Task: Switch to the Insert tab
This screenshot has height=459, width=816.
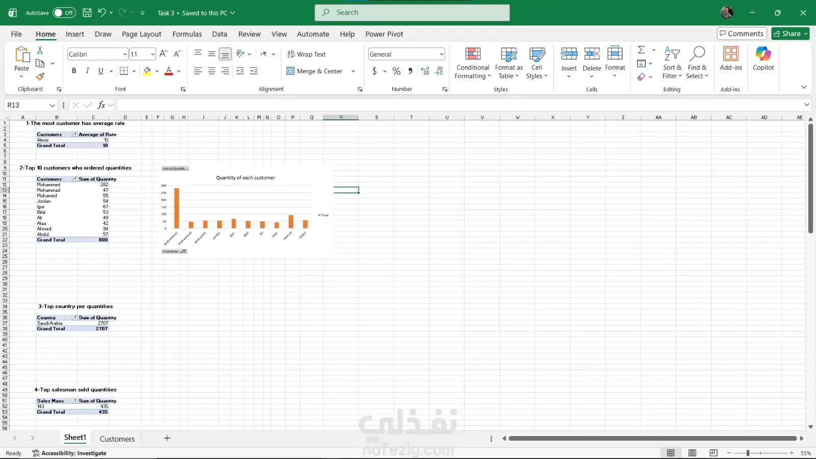Action: (x=74, y=34)
